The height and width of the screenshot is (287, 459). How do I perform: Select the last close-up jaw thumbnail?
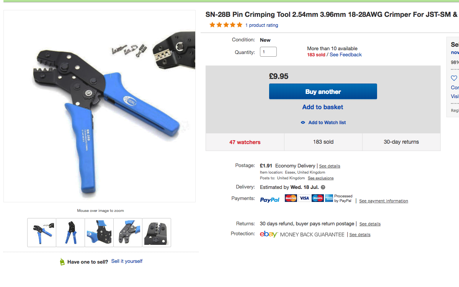click(x=157, y=233)
